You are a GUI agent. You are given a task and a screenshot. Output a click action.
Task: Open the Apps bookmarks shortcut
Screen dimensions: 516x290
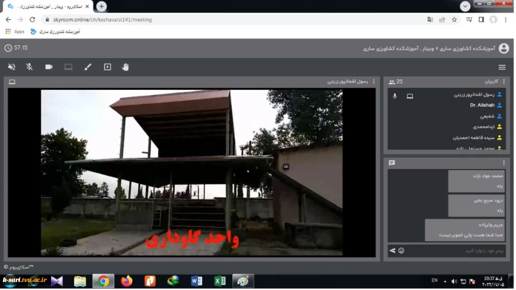(x=15, y=32)
